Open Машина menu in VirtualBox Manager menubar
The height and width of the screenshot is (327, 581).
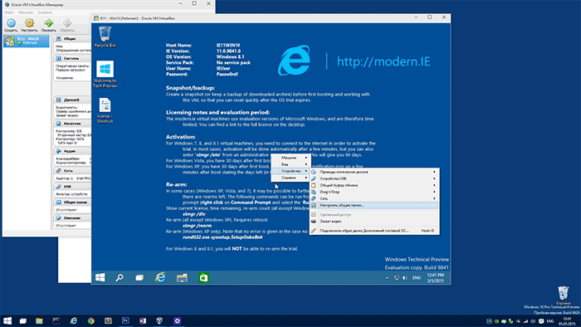pos(25,12)
